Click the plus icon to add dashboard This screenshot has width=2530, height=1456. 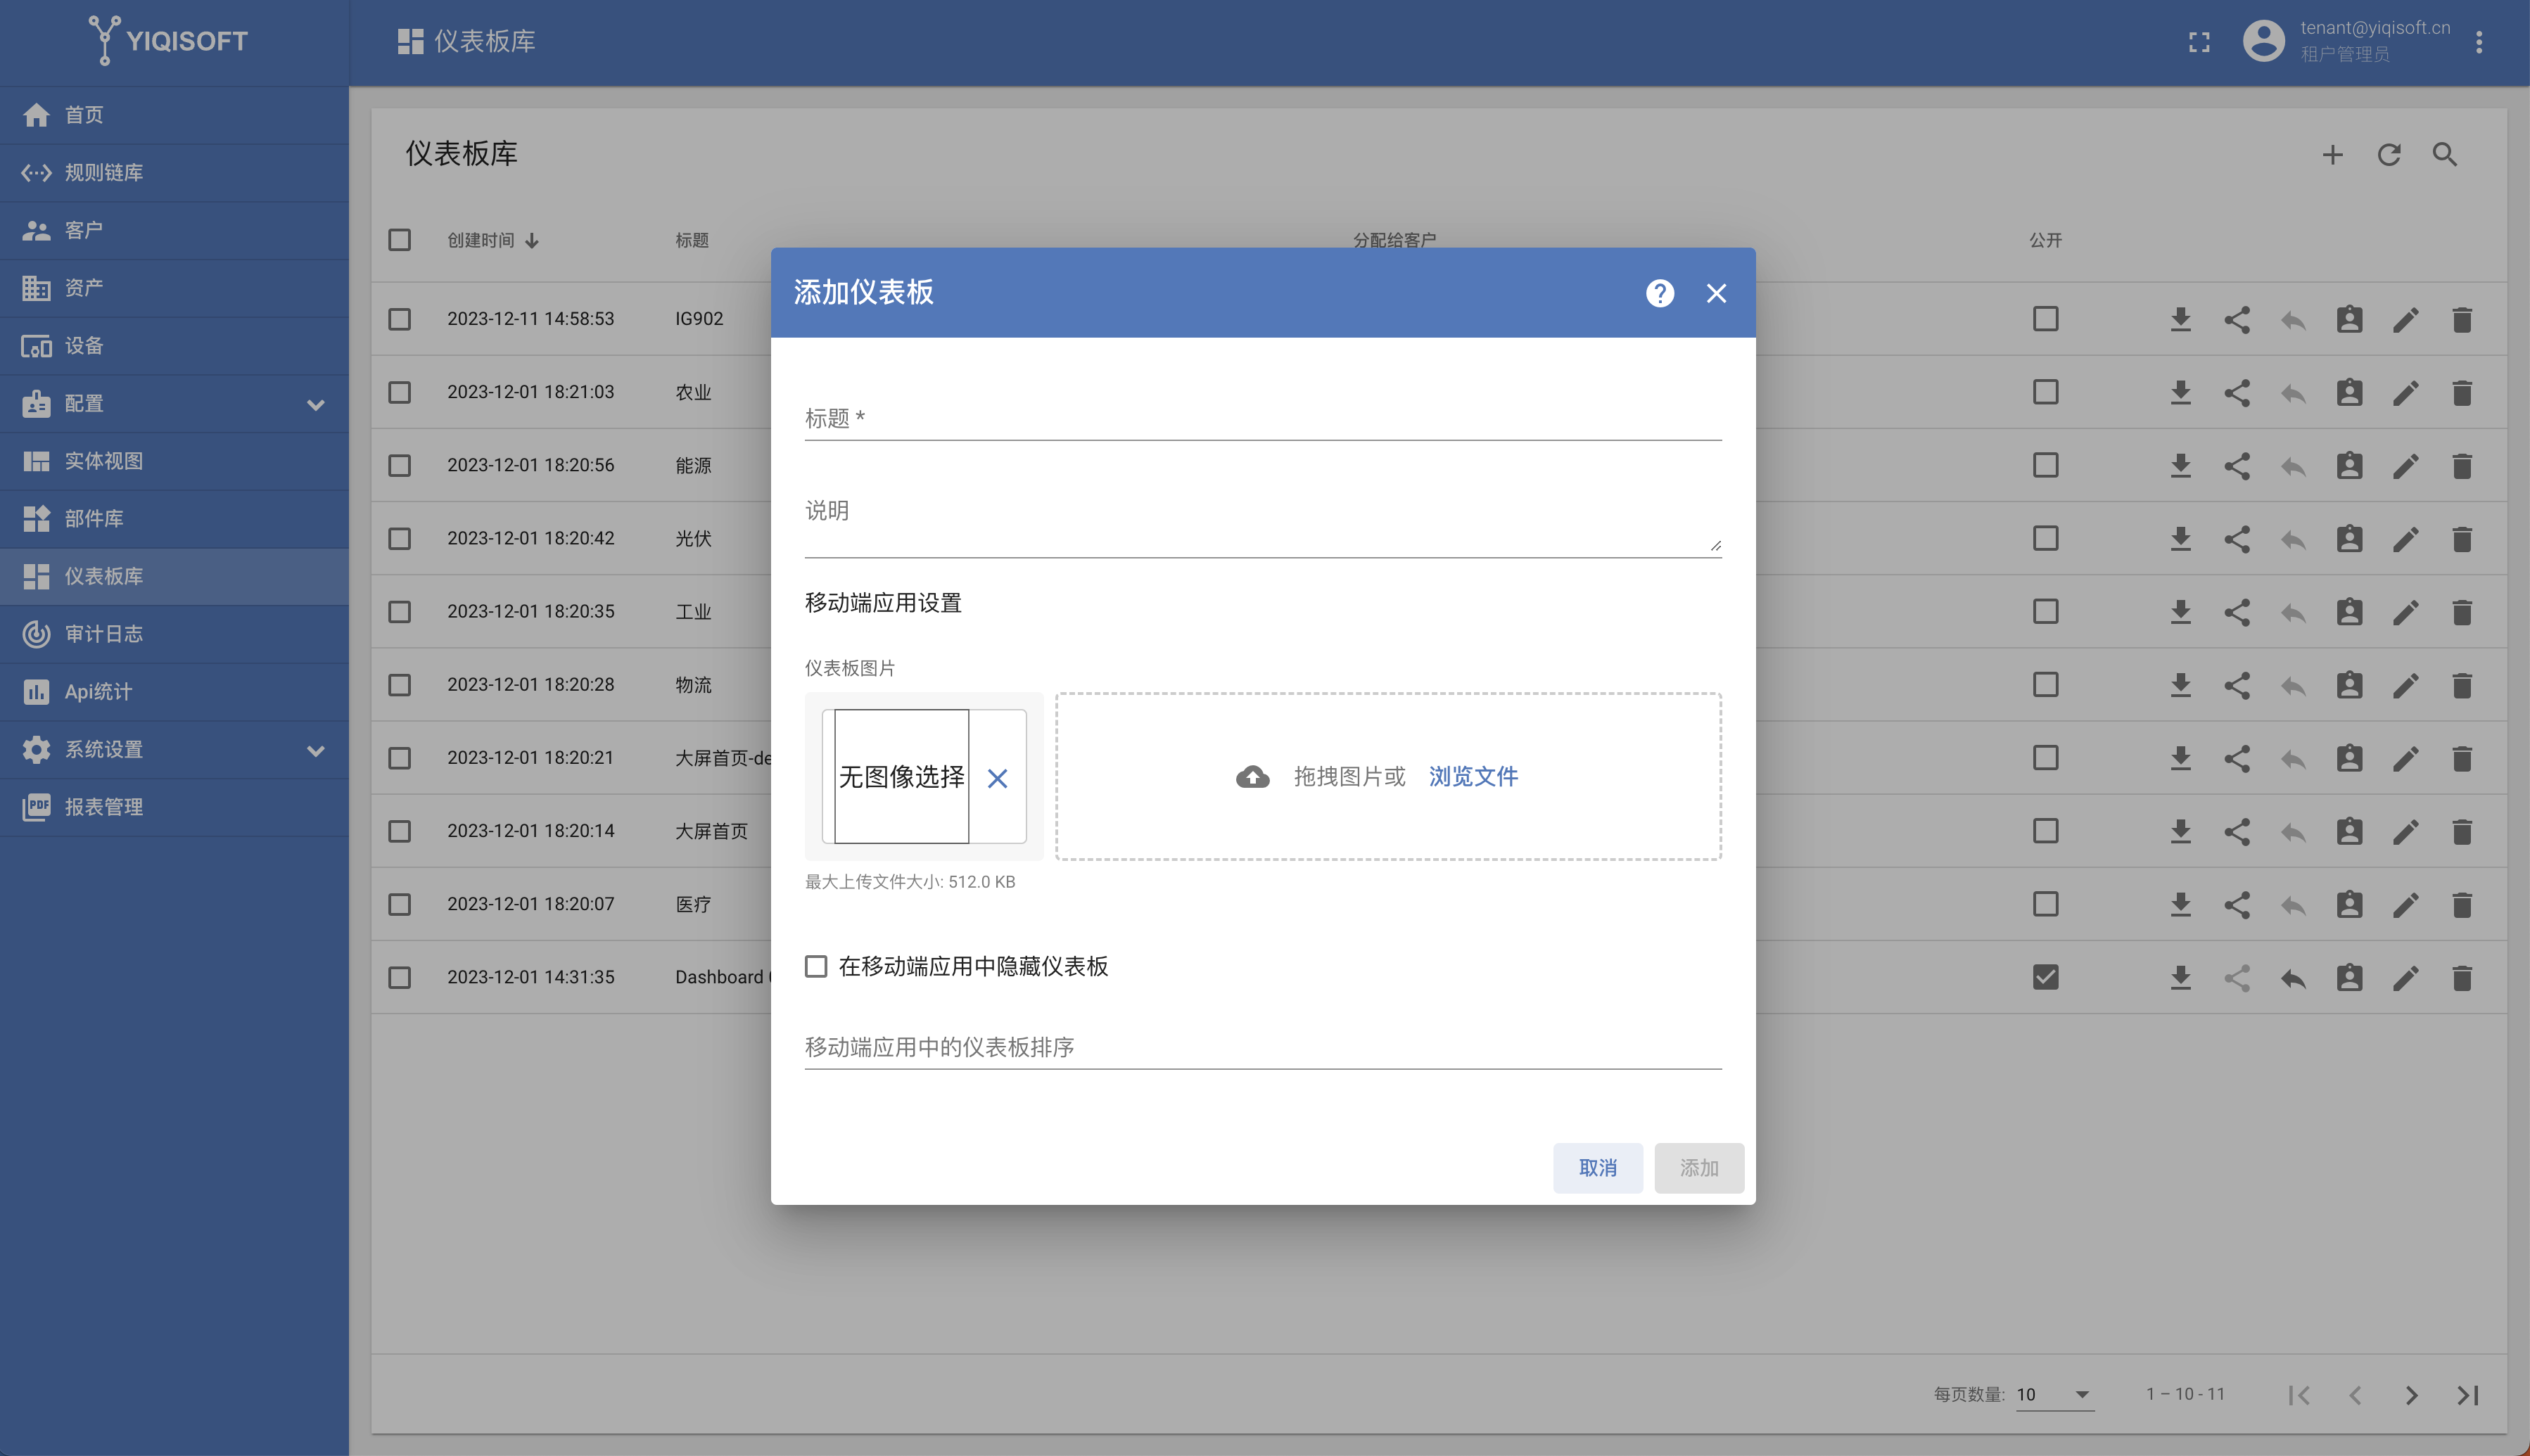pos(2332,154)
